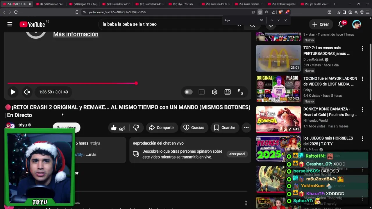
Task: Click the zoom magnifier icon in address bar
Action: coord(267,12)
